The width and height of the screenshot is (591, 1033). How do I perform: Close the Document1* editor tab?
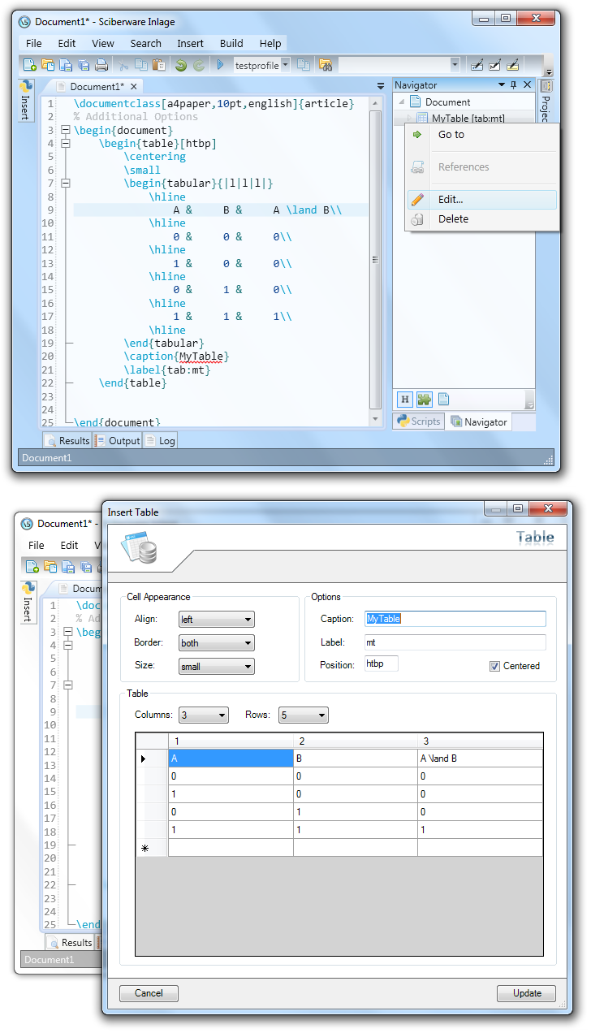pos(134,86)
